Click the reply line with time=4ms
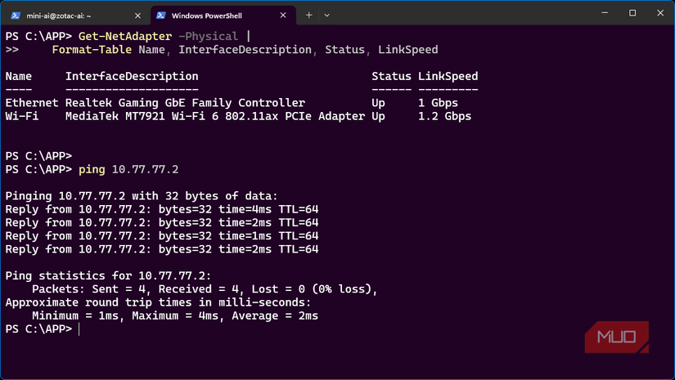Viewport: 675px width, 380px height. pos(162,209)
